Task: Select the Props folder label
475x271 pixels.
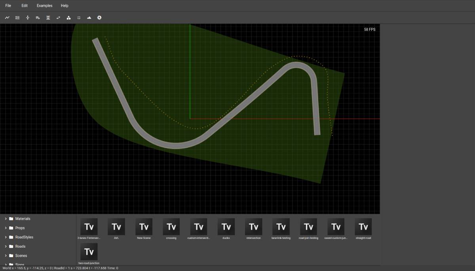Action: [x=20, y=228]
